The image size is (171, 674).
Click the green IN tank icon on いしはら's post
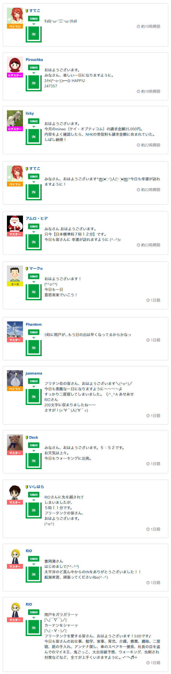[x=34, y=510]
